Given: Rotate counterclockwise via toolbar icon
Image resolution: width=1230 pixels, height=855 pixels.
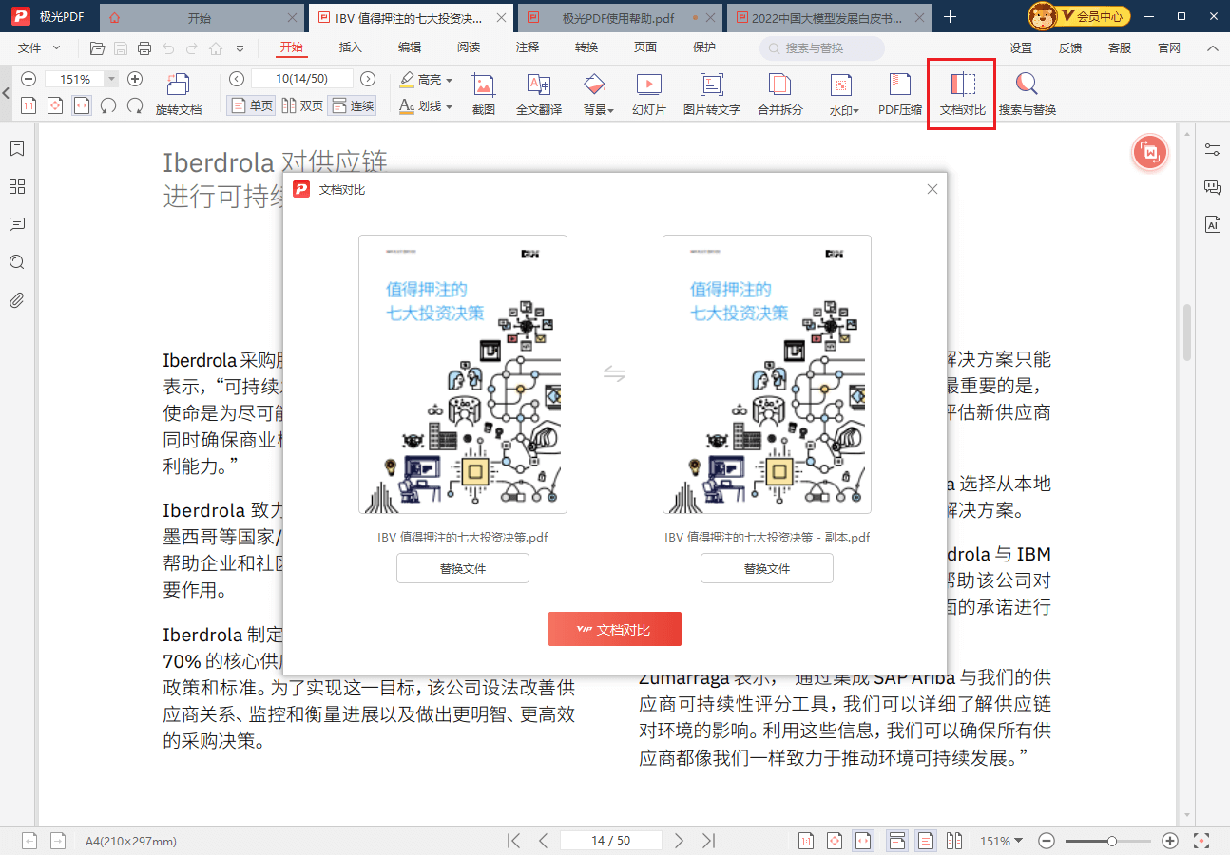Looking at the screenshot, I should tap(108, 105).
